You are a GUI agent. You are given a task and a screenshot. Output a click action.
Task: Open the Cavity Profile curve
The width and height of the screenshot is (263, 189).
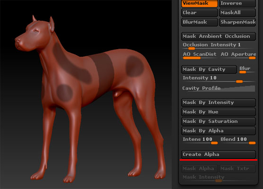(x=219, y=88)
